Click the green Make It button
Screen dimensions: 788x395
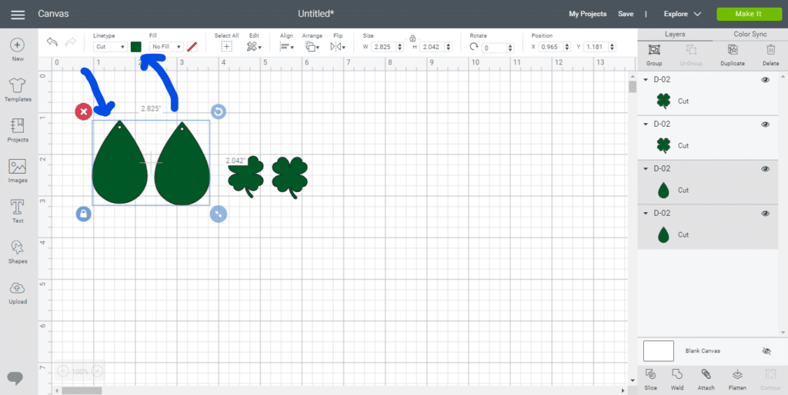click(x=747, y=14)
